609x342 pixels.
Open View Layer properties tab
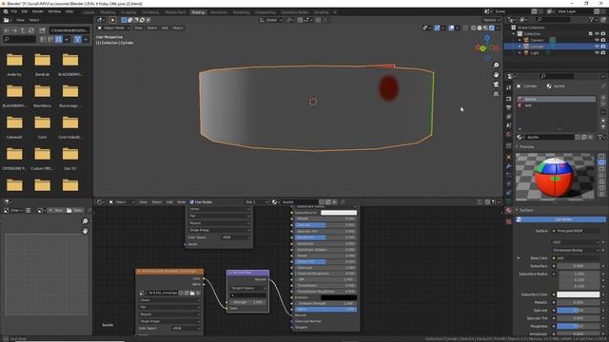tap(509, 117)
